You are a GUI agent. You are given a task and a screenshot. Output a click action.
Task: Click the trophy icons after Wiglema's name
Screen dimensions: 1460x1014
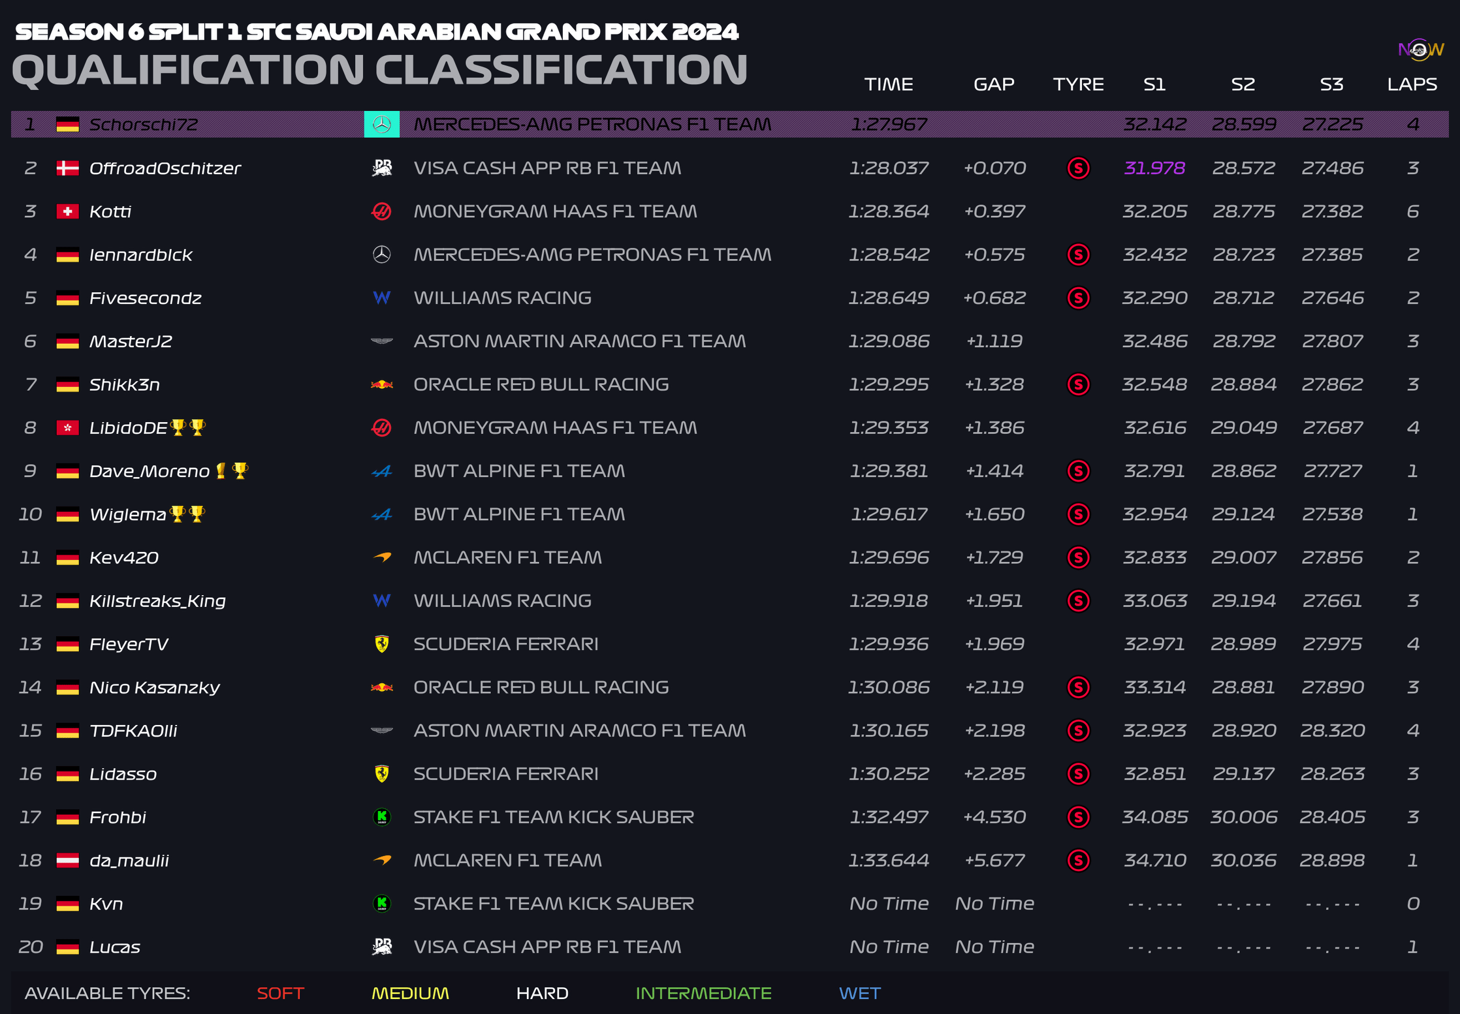click(188, 514)
